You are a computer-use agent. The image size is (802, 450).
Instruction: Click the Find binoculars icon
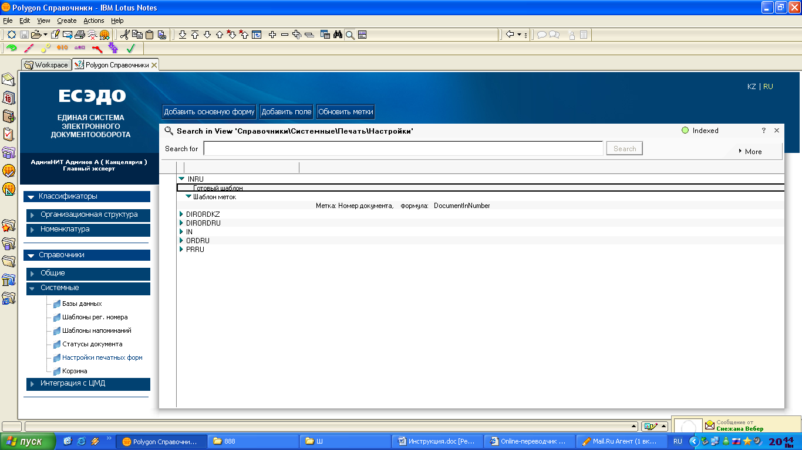click(x=338, y=35)
